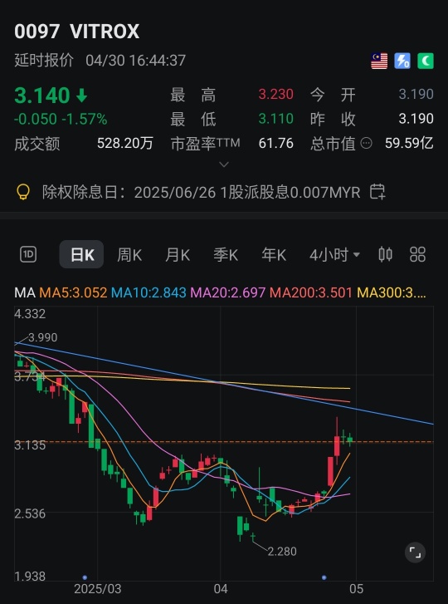Tap the market cap value 59.59亿
This screenshot has width=448, height=604.
click(x=409, y=144)
